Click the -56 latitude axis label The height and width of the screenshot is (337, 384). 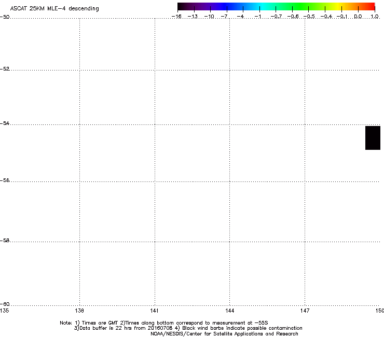pos(5,180)
